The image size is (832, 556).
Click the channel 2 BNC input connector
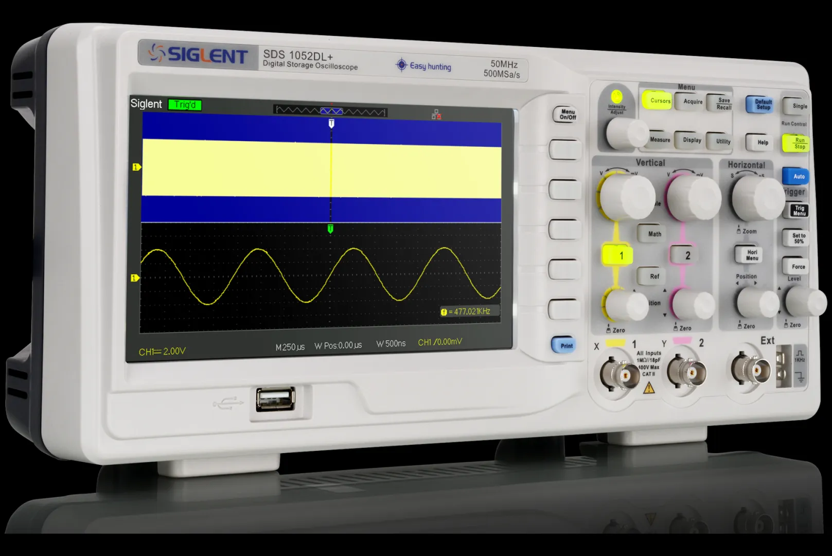[687, 372]
